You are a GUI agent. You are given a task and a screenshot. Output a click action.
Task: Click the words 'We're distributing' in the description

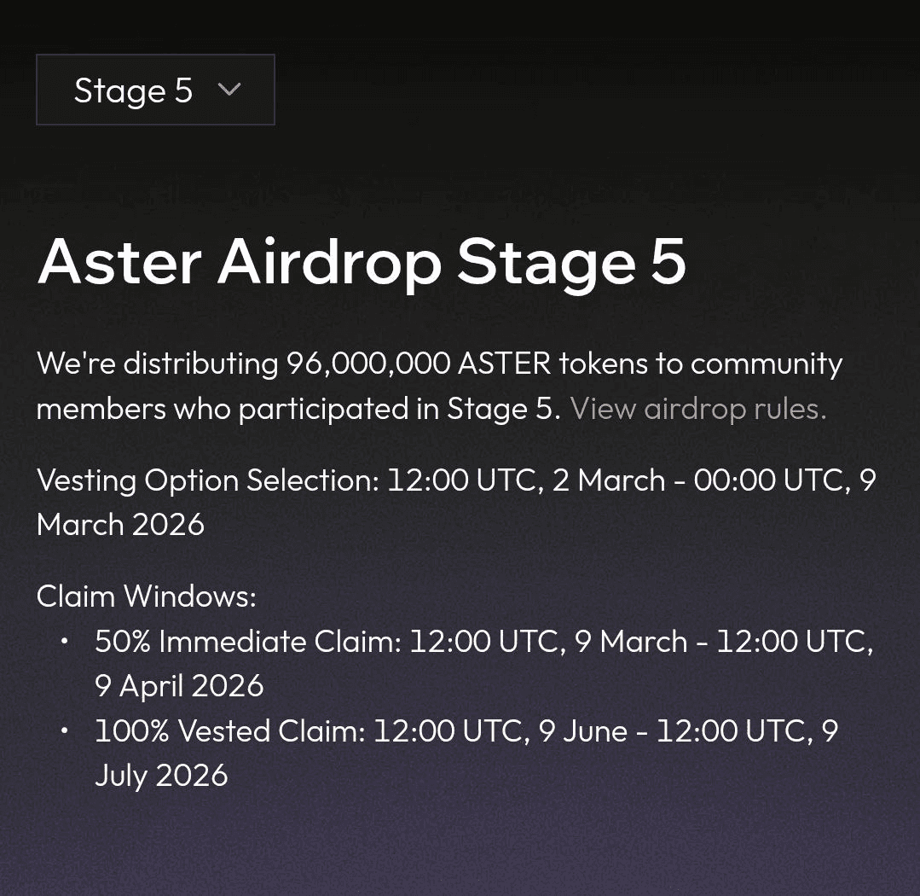tap(157, 364)
